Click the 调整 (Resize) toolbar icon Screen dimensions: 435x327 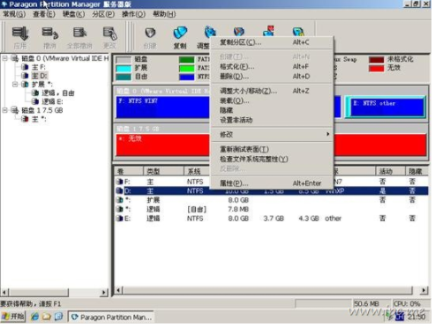point(206,38)
